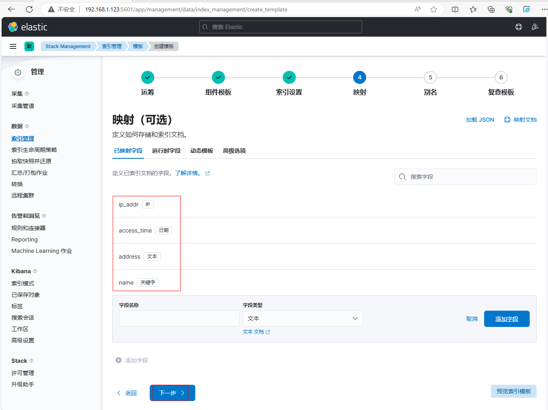Image resolution: width=548 pixels, height=410 pixels.
Task: Expand the 字段类型 dropdown
Action: 303,318
